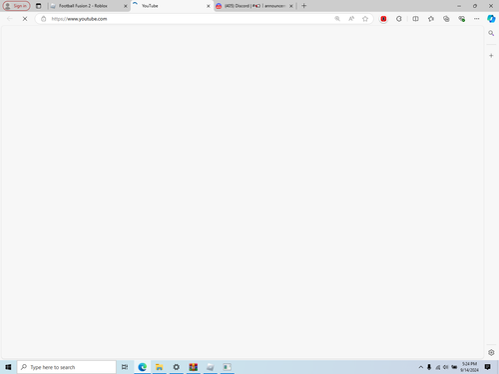Viewport: 499px width, 374px height.
Task: Open the Favorites list
Action: [431, 19]
